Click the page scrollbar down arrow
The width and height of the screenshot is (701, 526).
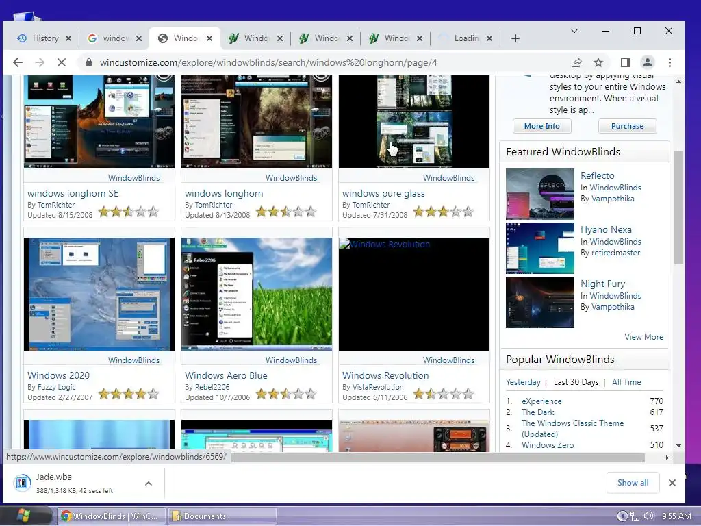tap(678, 445)
